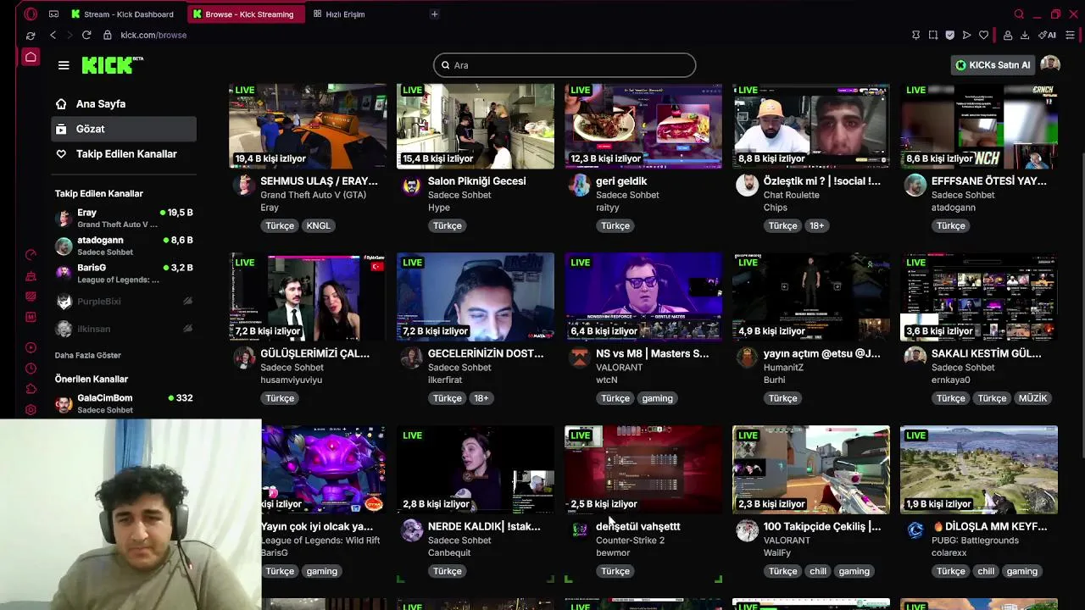Click the address bar padlock icon
1085x610 pixels.
coord(108,35)
